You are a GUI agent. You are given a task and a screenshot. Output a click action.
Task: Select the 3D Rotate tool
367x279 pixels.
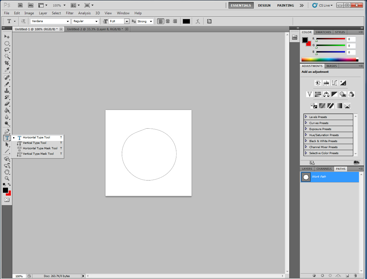[x=7, y=159]
